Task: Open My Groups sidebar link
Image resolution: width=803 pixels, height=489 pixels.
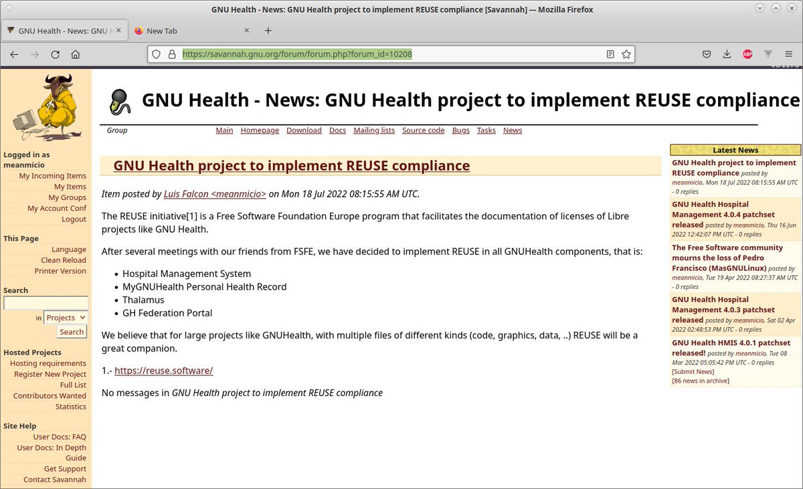Action: 67,197
